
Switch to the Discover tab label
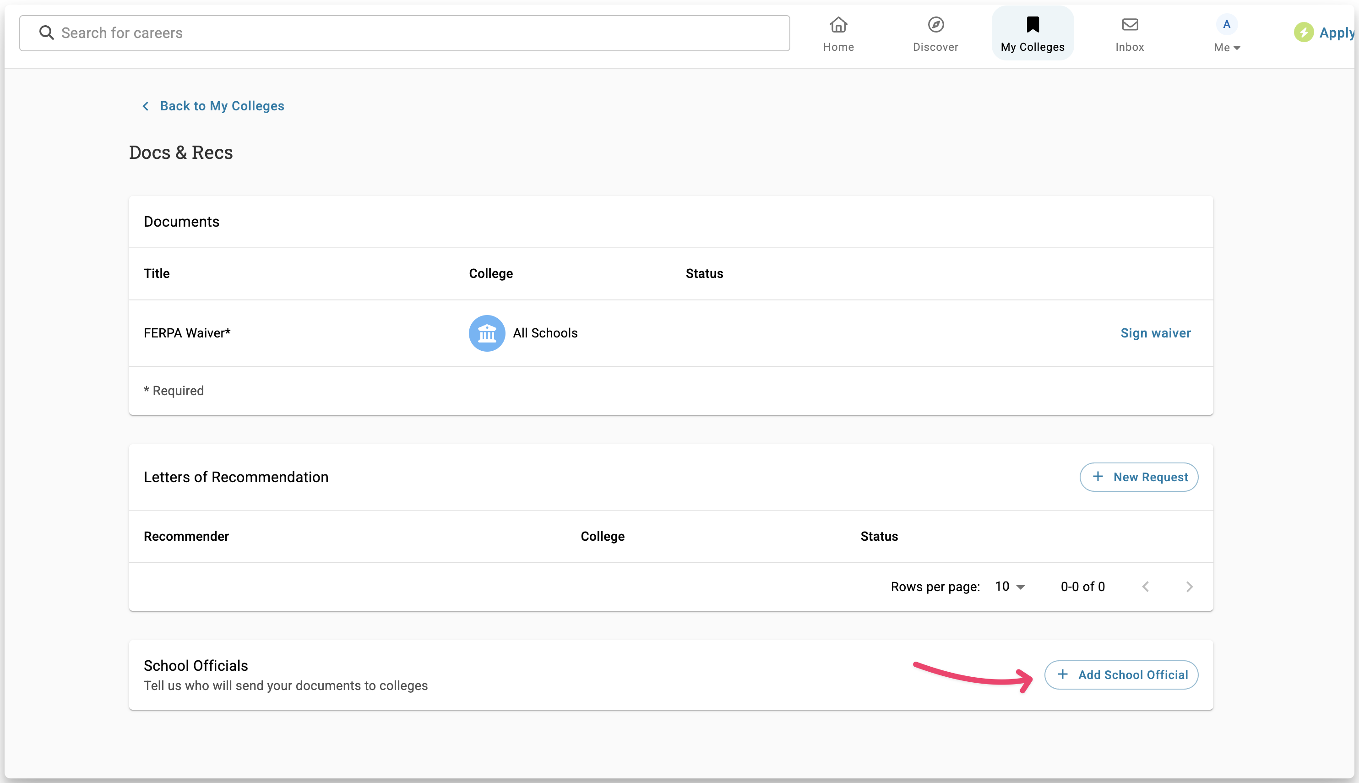click(x=935, y=47)
